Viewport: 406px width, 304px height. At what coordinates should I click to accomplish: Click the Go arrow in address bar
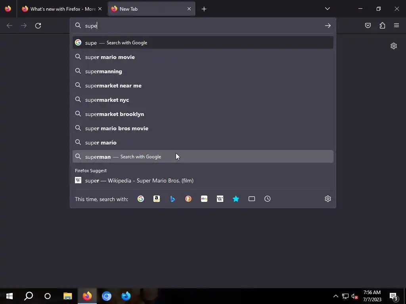tap(328, 26)
